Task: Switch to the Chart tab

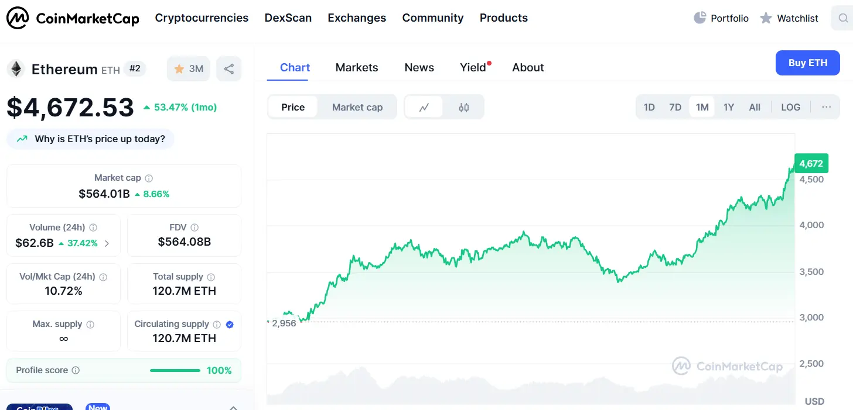Action: (295, 67)
